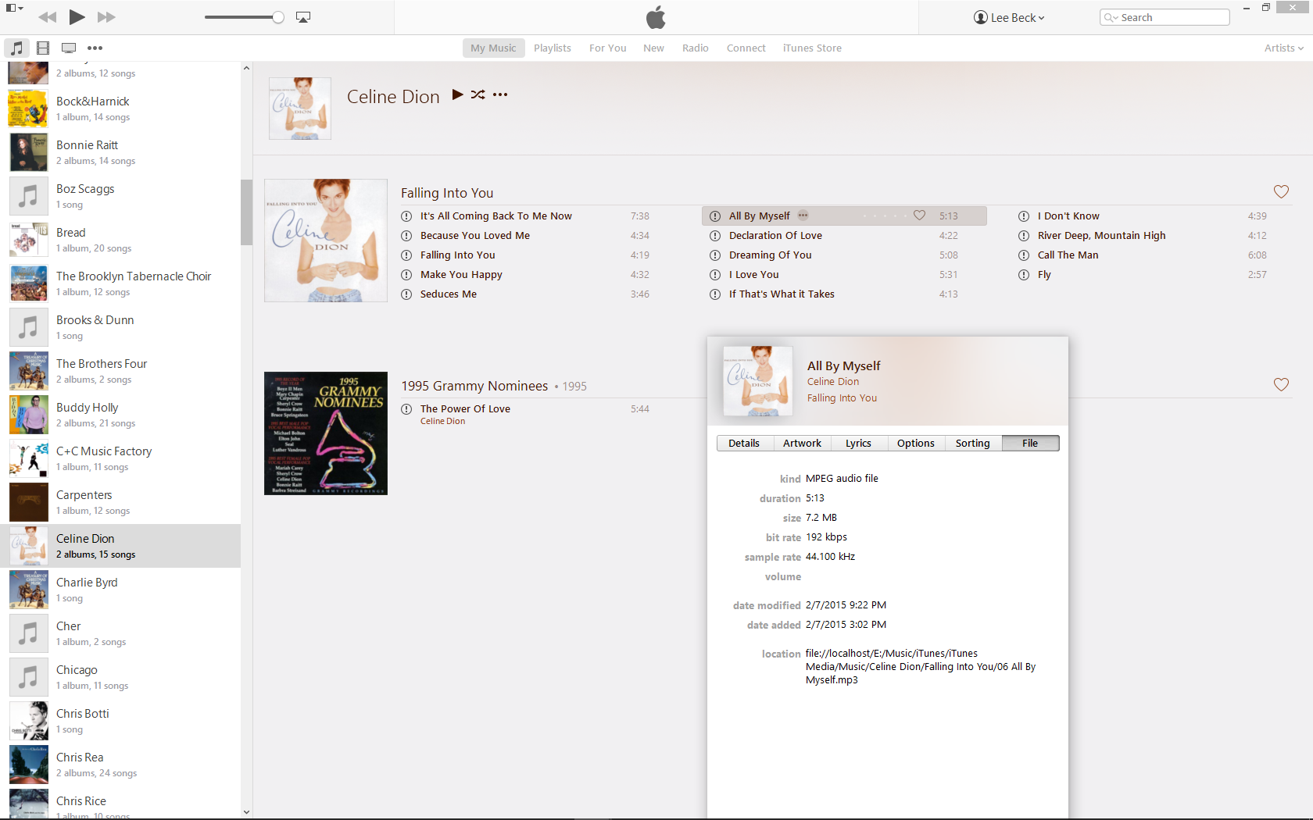Click status icon beside Dreaming Of You
Viewport: 1313px width, 820px height.
[x=715, y=255]
